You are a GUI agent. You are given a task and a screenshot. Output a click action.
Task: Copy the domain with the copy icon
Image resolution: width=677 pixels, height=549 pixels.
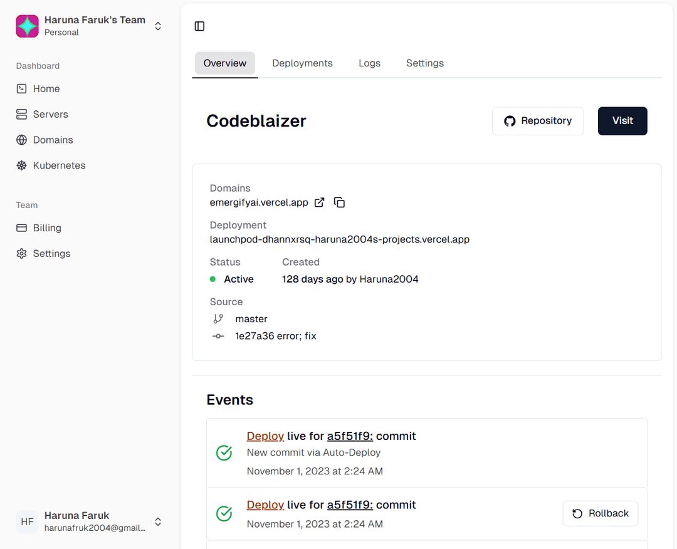339,202
